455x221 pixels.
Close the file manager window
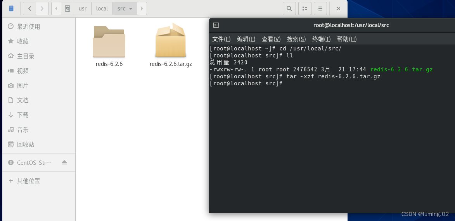[338, 9]
